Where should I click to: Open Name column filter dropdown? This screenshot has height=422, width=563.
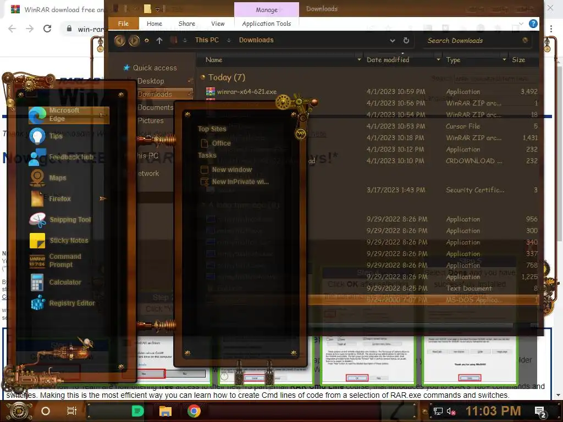tap(359, 59)
